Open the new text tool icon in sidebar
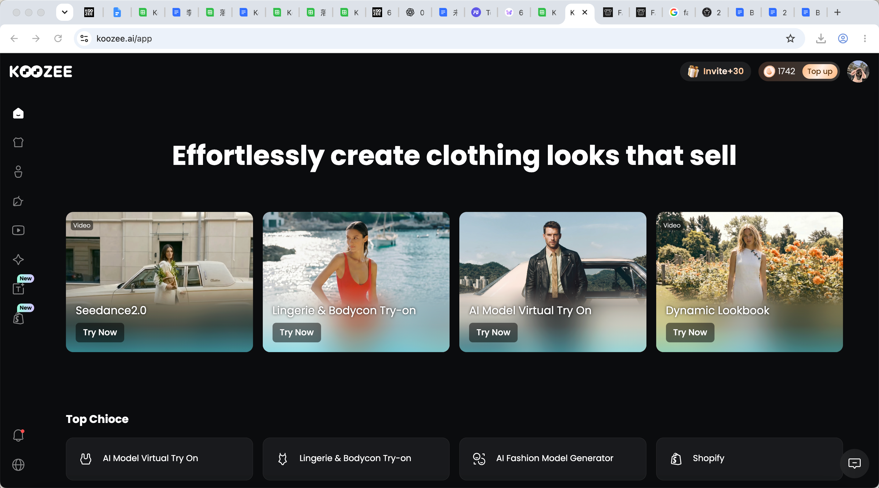 [x=18, y=289]
